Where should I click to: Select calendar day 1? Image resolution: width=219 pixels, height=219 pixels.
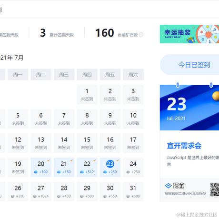(x=87, y=95)
